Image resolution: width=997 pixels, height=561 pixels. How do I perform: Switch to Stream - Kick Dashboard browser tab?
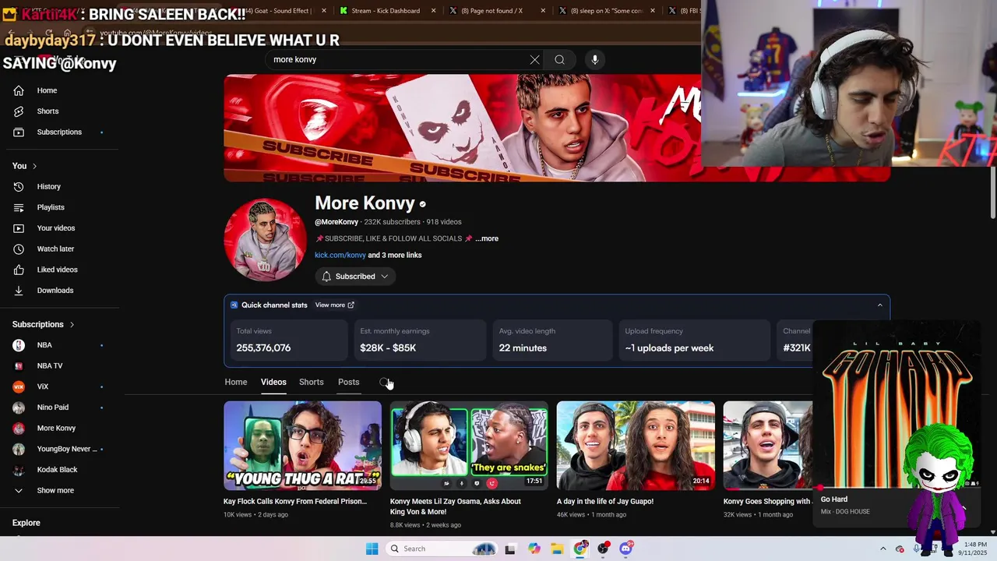coord(386,11)
